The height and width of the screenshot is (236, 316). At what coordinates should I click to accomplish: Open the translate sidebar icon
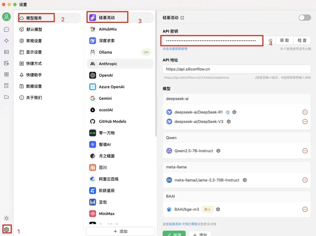point(6,63)
